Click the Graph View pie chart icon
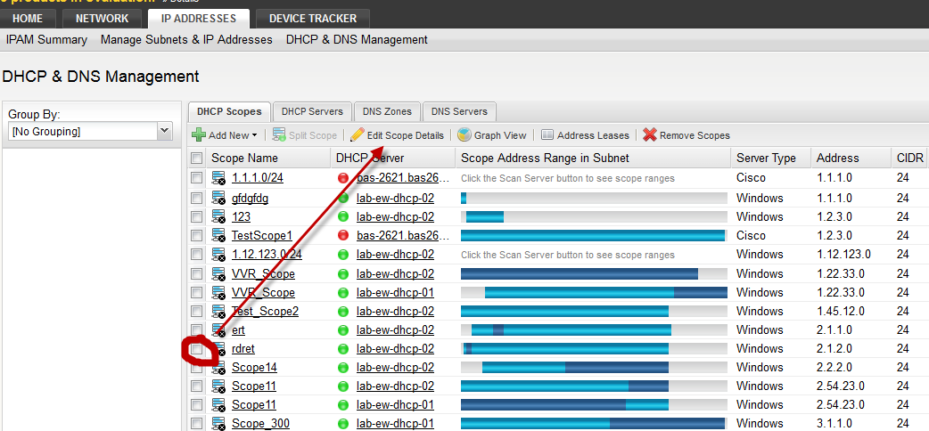929x431 pixels. (464, 135)
